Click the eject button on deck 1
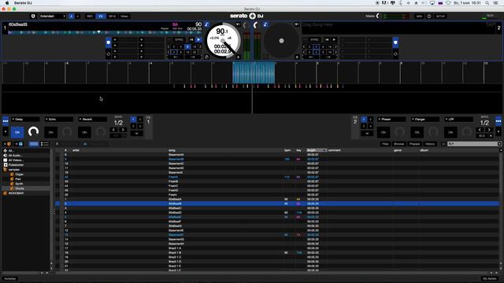 [238, 57]
